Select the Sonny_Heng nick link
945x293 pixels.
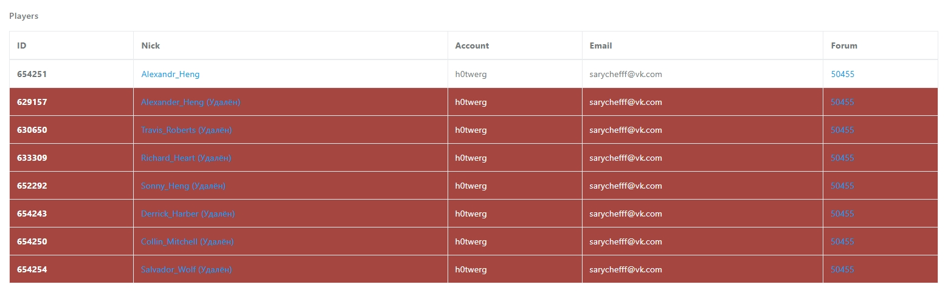tap(183, 186)
